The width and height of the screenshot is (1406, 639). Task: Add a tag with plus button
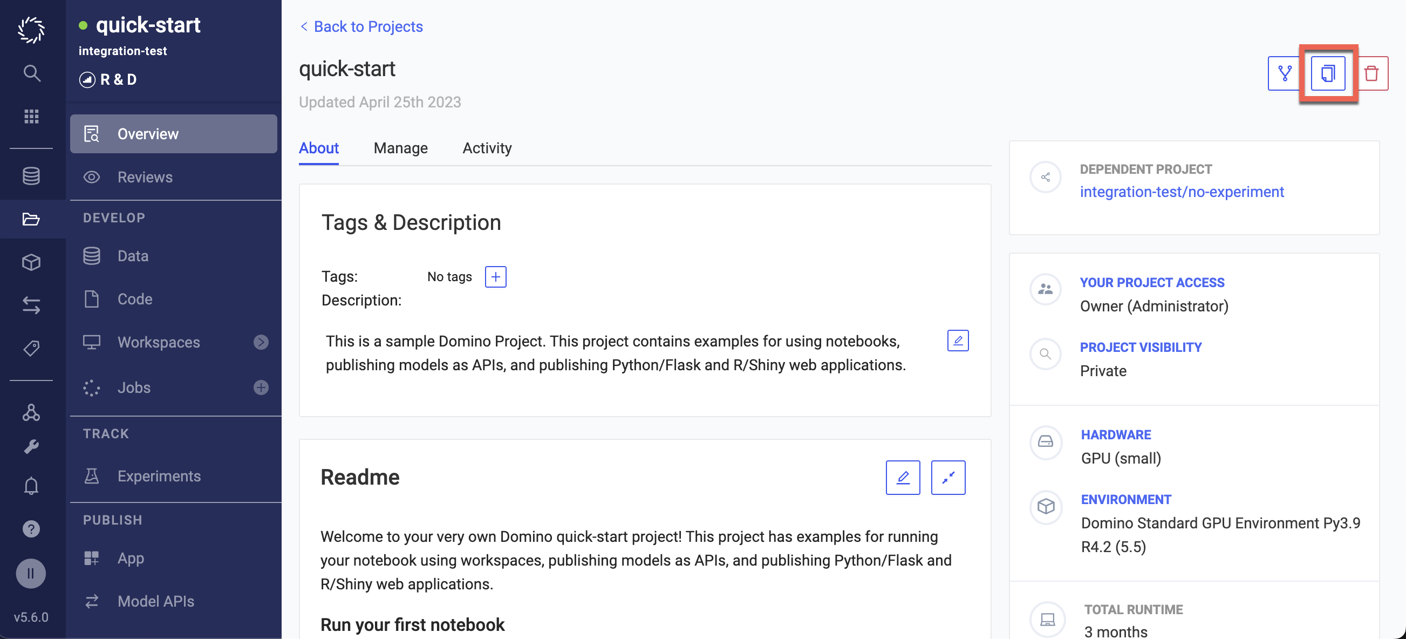[496, 277]
